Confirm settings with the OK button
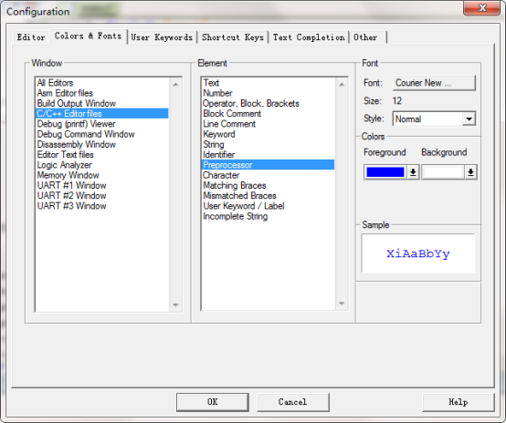The height and width of the screenshot is (423, 506). 212,402
